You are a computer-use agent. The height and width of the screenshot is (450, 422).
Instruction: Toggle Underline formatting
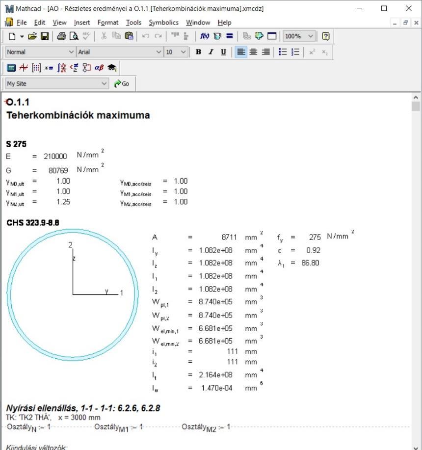tap(223, 52)
